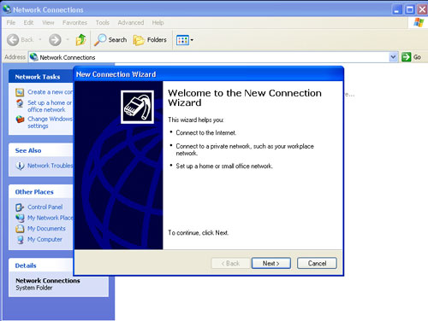Click the Go arrow button
This screenshot has width=428, height=321.
pyautogui.click(x=406, y=57)
